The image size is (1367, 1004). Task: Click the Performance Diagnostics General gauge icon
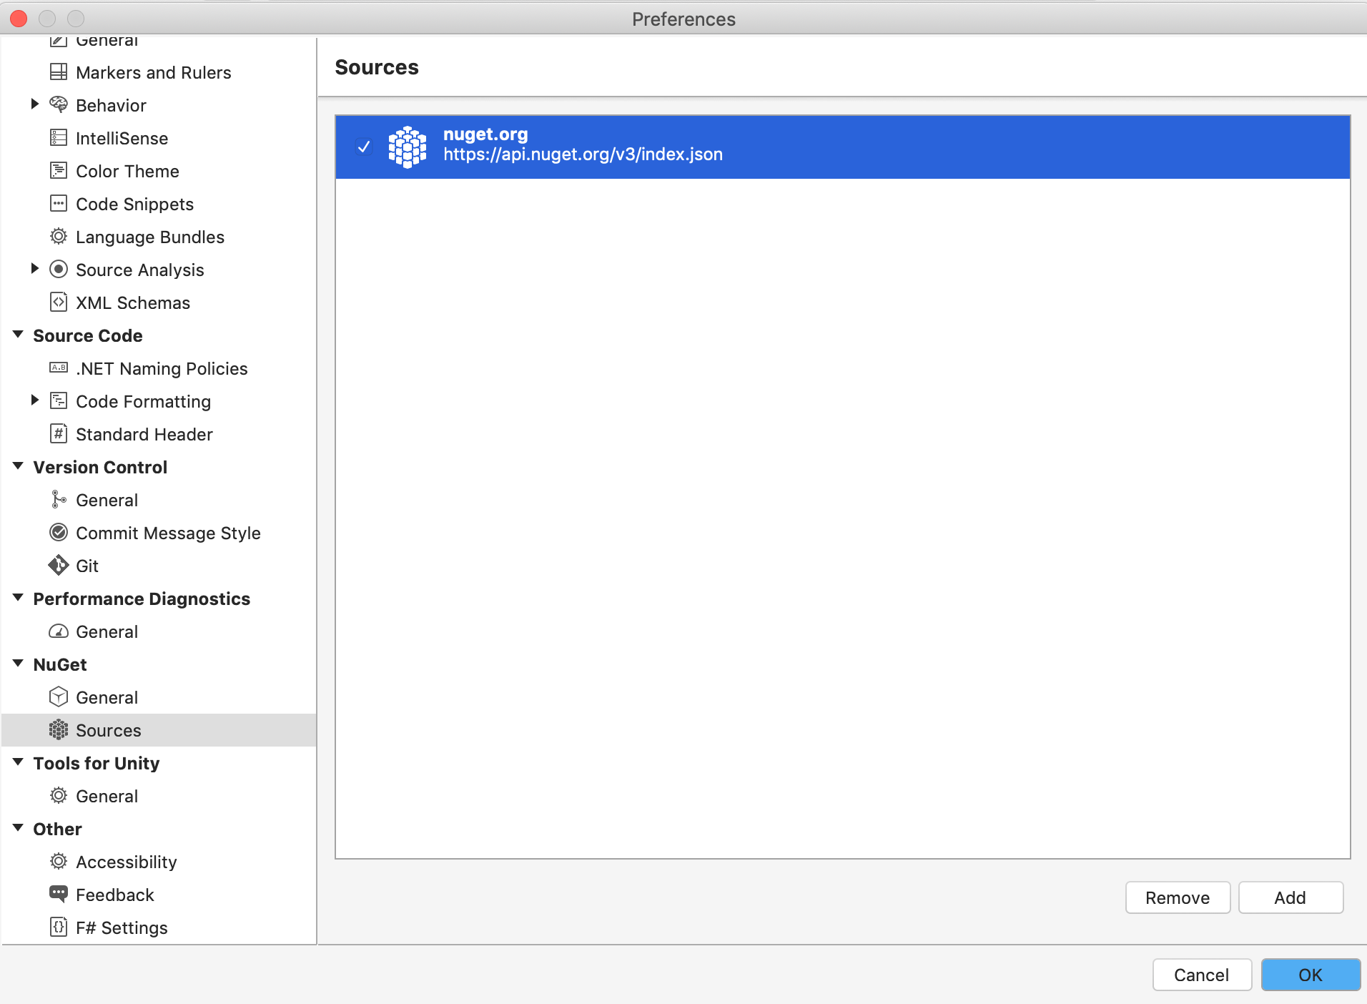click(59, 631)
